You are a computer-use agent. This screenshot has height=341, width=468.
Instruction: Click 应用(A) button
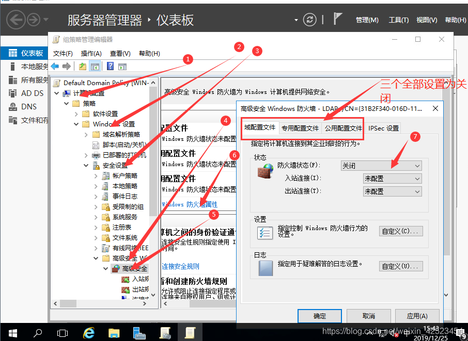[417, 316]
